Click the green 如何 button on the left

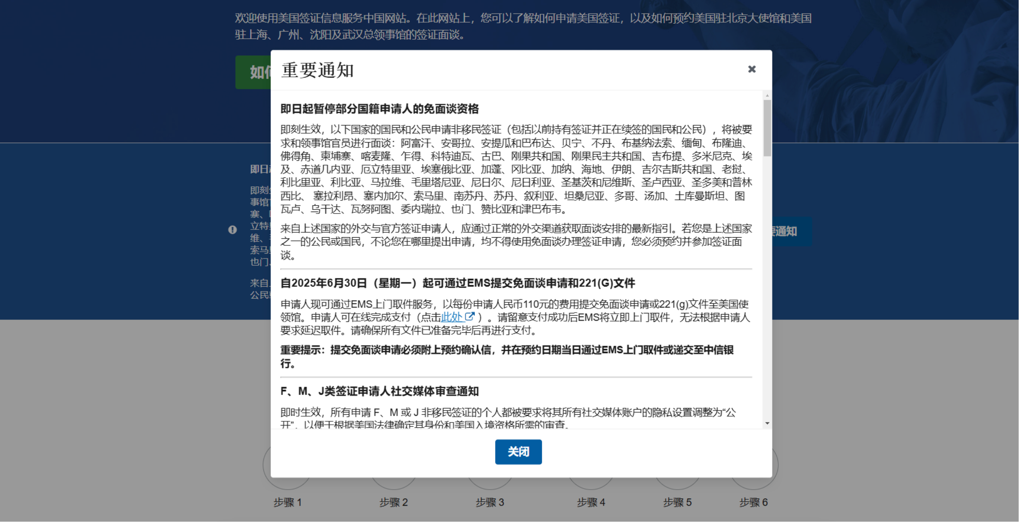257,72
